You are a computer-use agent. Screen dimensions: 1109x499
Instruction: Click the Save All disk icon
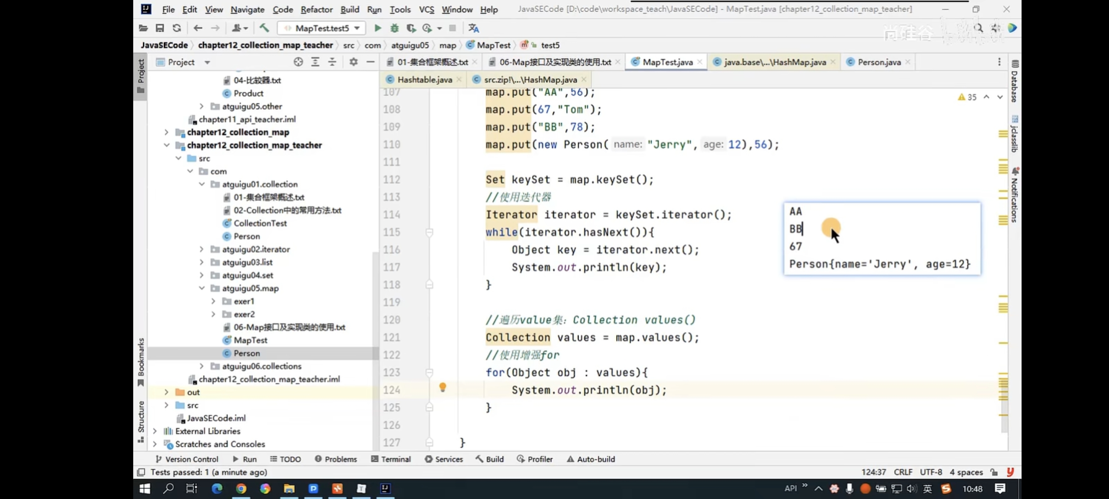tap(160, 28)
